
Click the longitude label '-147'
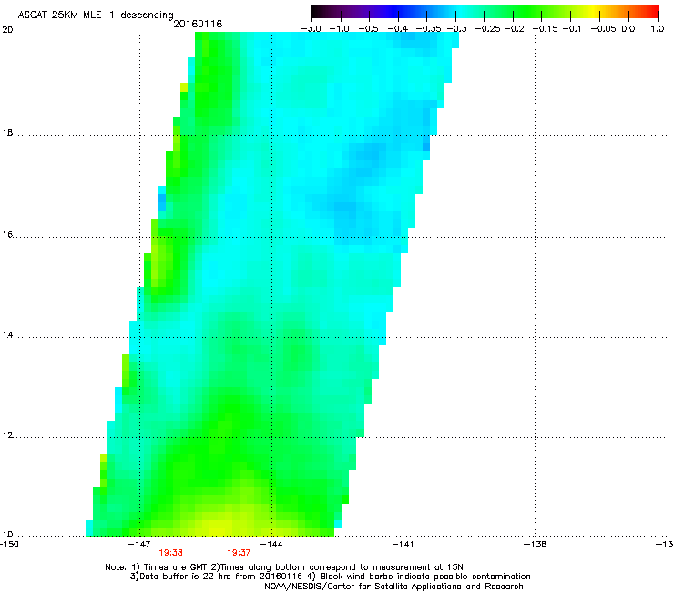(x=139, y=545)
